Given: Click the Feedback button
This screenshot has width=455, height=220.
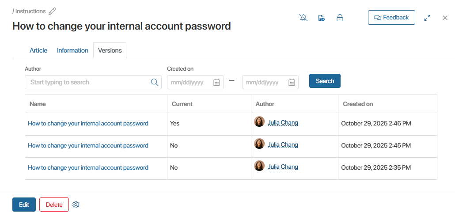Looking at the screenshot, I should coord(391,18).
